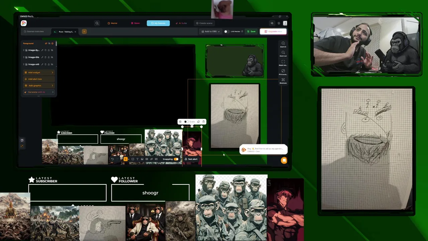The width and height of the screenshot is (428, 241).
Task: Delete the image-s49 layer with trash icon
Action: coord(45,64)
